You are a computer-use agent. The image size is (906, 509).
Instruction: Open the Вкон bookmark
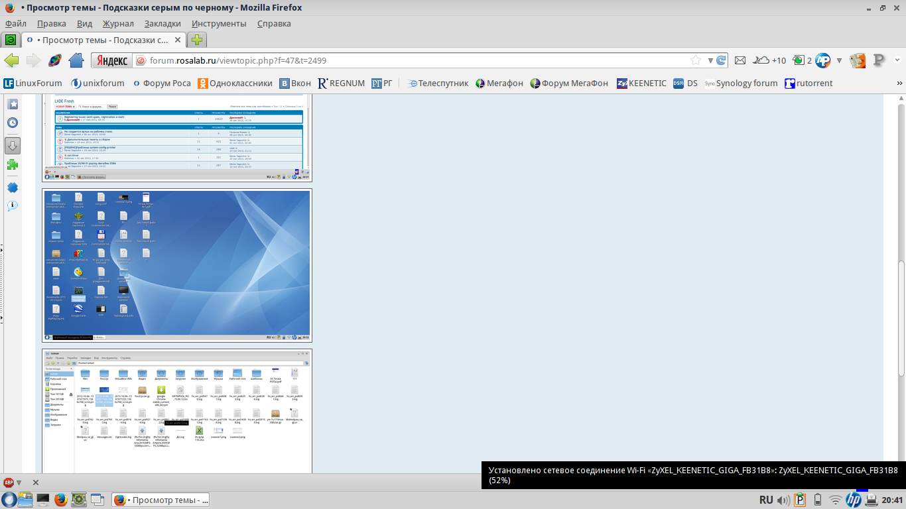point(295,83)
